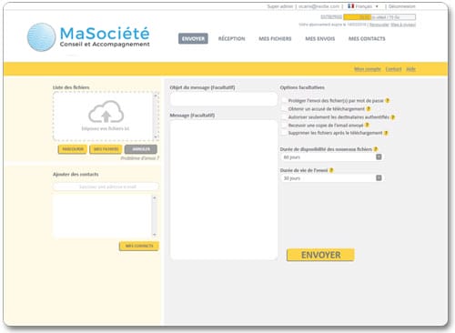This screenshot has width=455, height=333.
Task: Open the MES CONTACTS navigation tab
Action: tap(367, 38)
